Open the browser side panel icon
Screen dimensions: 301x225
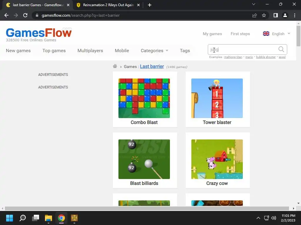point(276,15)
